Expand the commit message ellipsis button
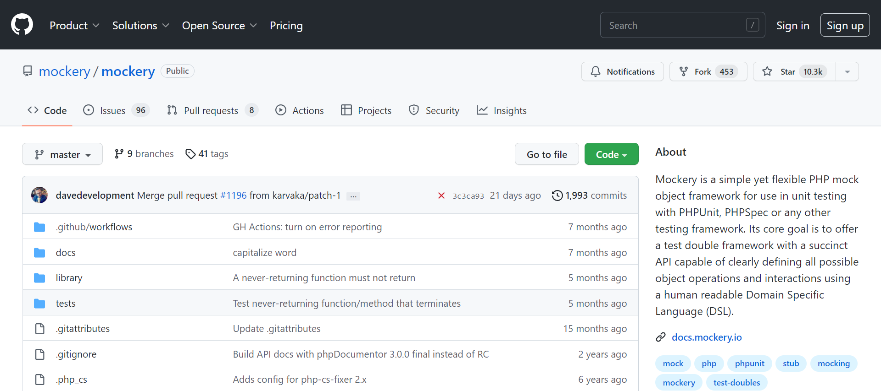Image resolution: width=881 pixels, height=391 pixels. 353,196
